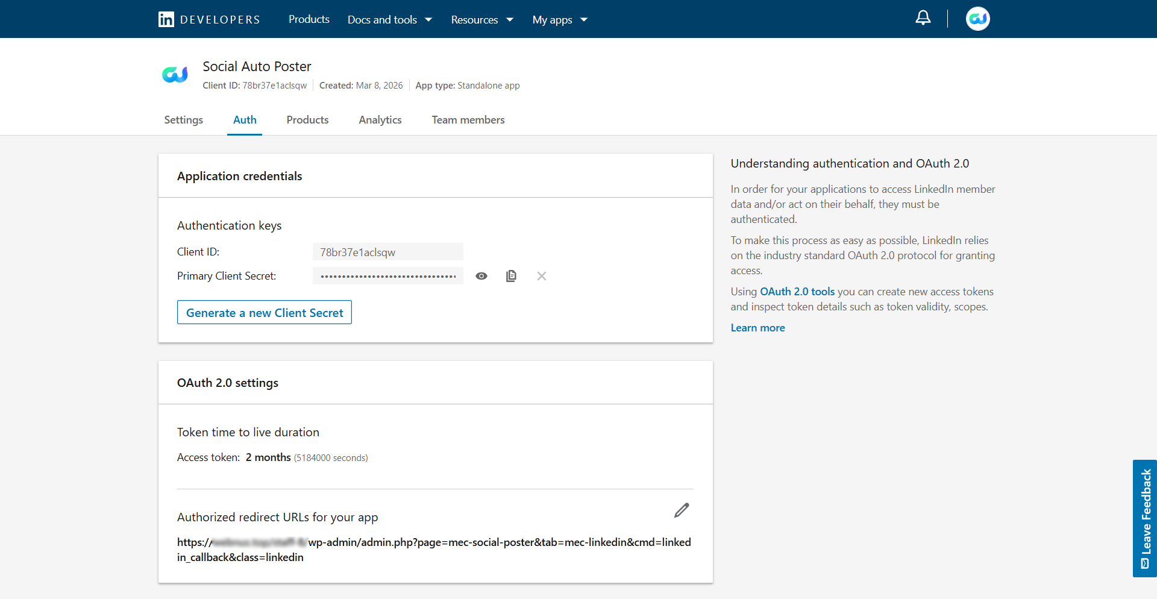Generate a new Client Secret
Screen dimensions: 1157x599
pos(264,313)
